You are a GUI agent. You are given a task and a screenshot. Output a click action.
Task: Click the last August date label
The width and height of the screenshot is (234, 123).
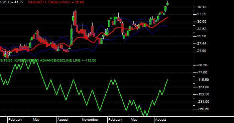pyautogui.click(x=160, y=120)
